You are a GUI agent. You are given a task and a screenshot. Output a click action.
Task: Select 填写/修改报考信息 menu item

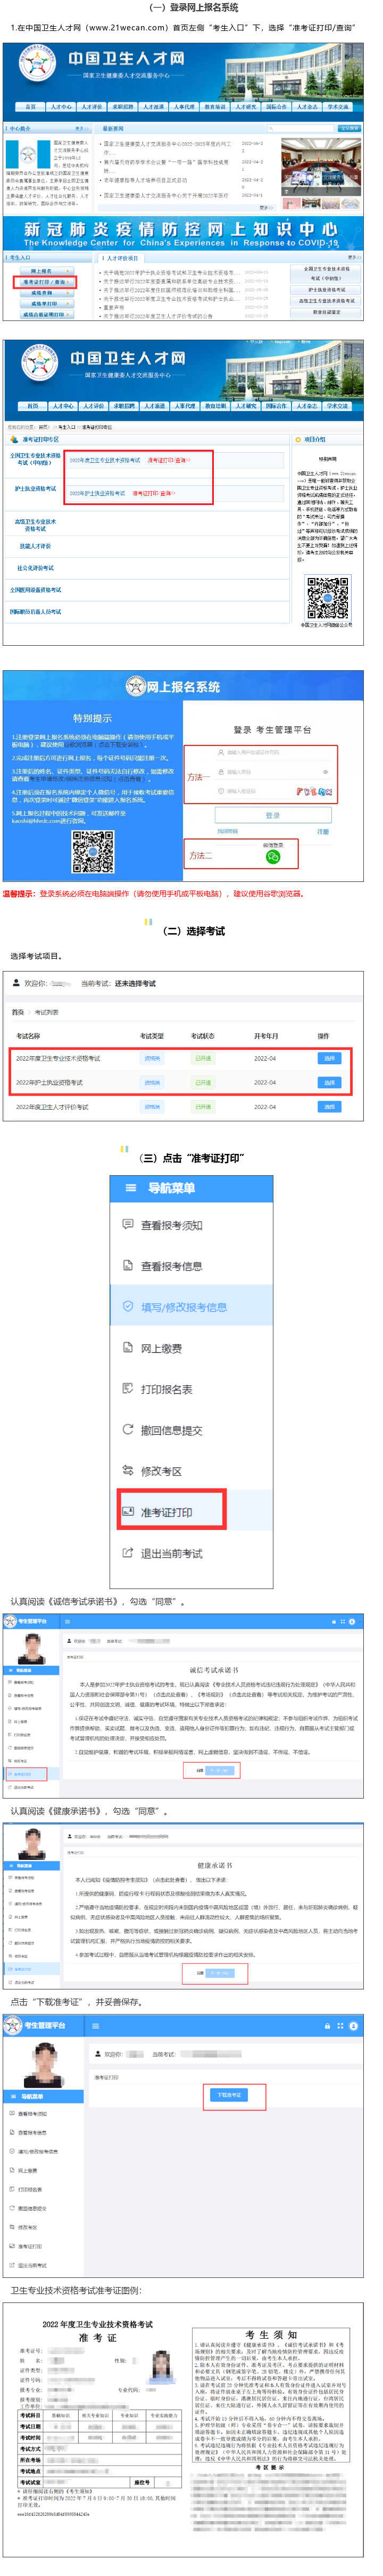coord(191,1306)
